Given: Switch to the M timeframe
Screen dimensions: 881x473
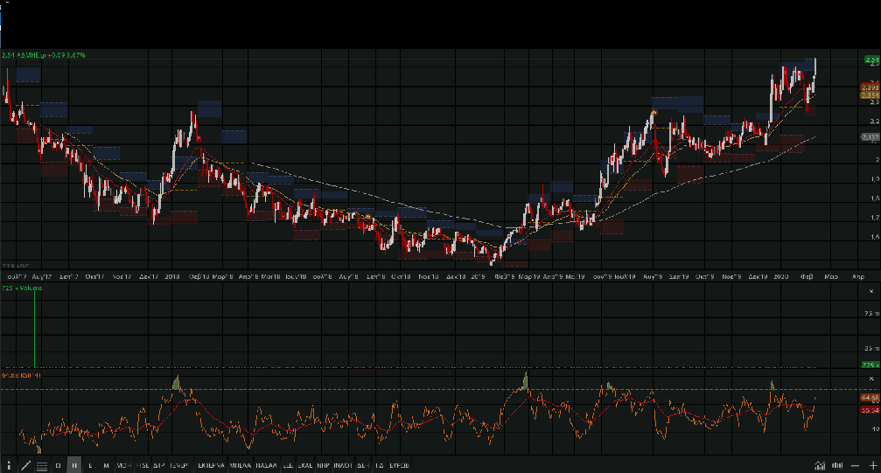Looking at the screenshot, I should click(106, 465).
